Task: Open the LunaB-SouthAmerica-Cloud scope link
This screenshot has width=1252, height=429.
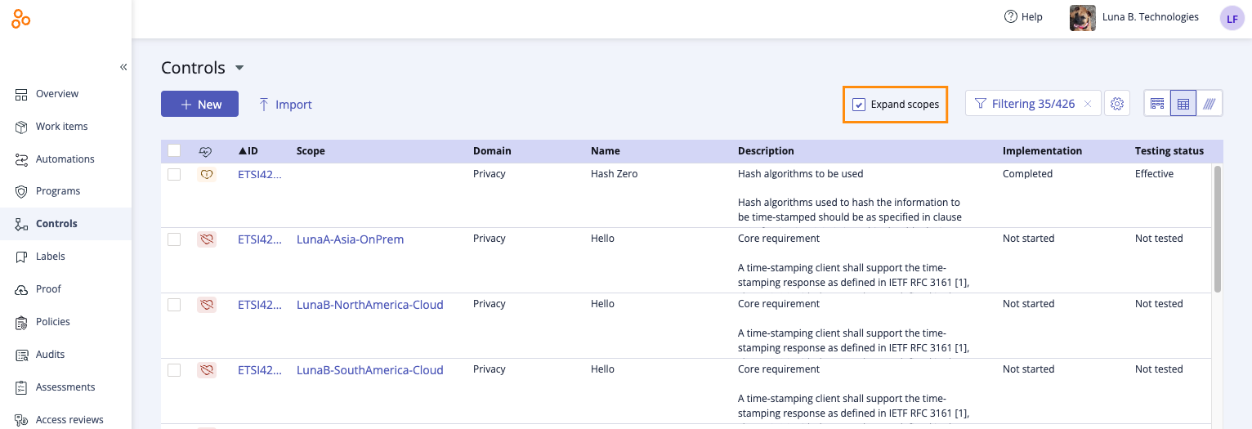Action: (370, 370)
